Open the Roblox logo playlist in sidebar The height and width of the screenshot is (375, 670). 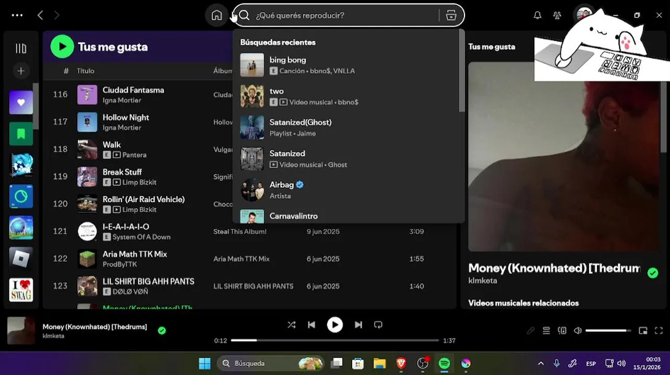tap(21, 259)
